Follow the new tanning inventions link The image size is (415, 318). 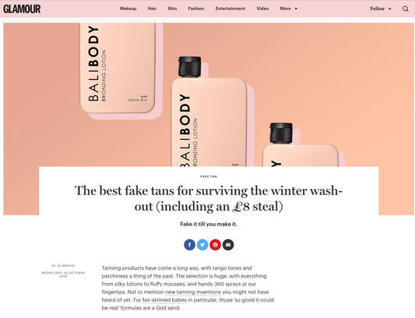[x=193, y=292]
